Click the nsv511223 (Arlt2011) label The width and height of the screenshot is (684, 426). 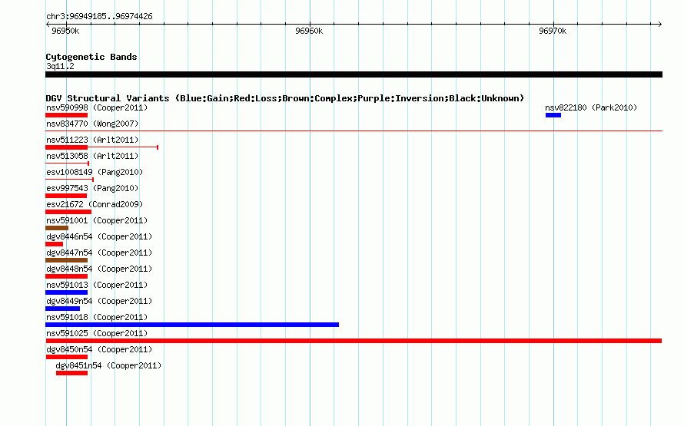92,140
